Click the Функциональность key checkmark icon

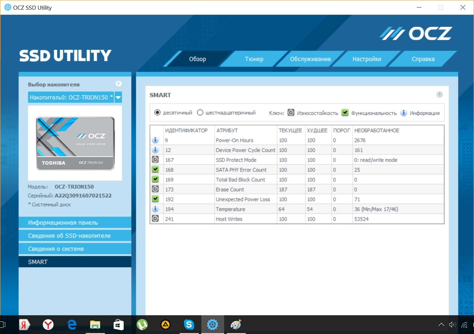point(345,112)
